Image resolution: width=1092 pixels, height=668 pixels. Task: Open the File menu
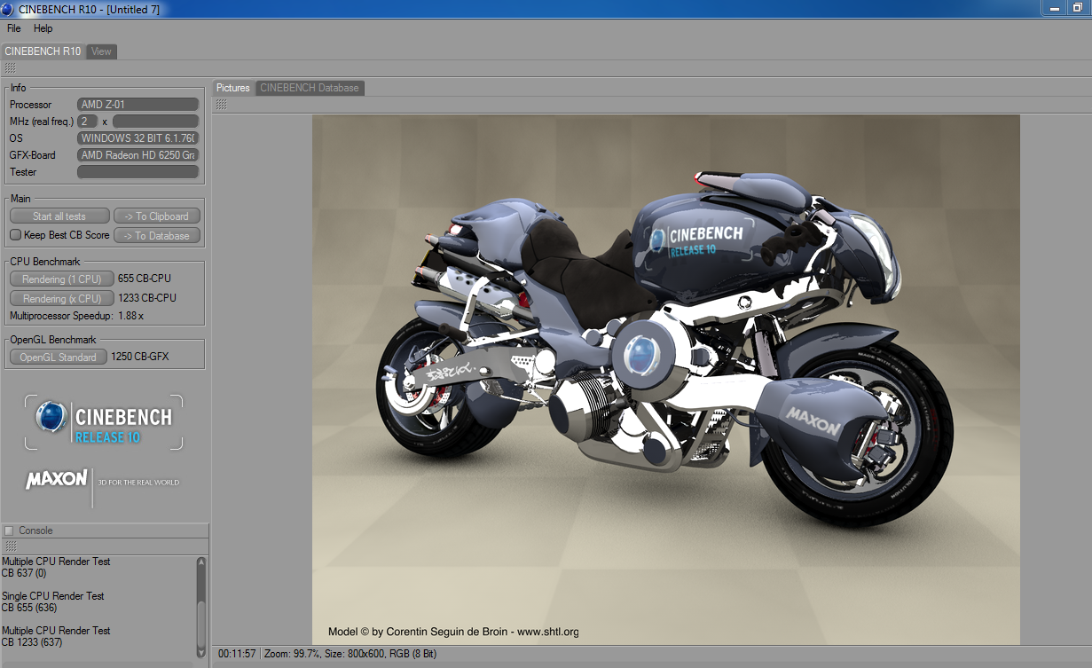[14, 28]
